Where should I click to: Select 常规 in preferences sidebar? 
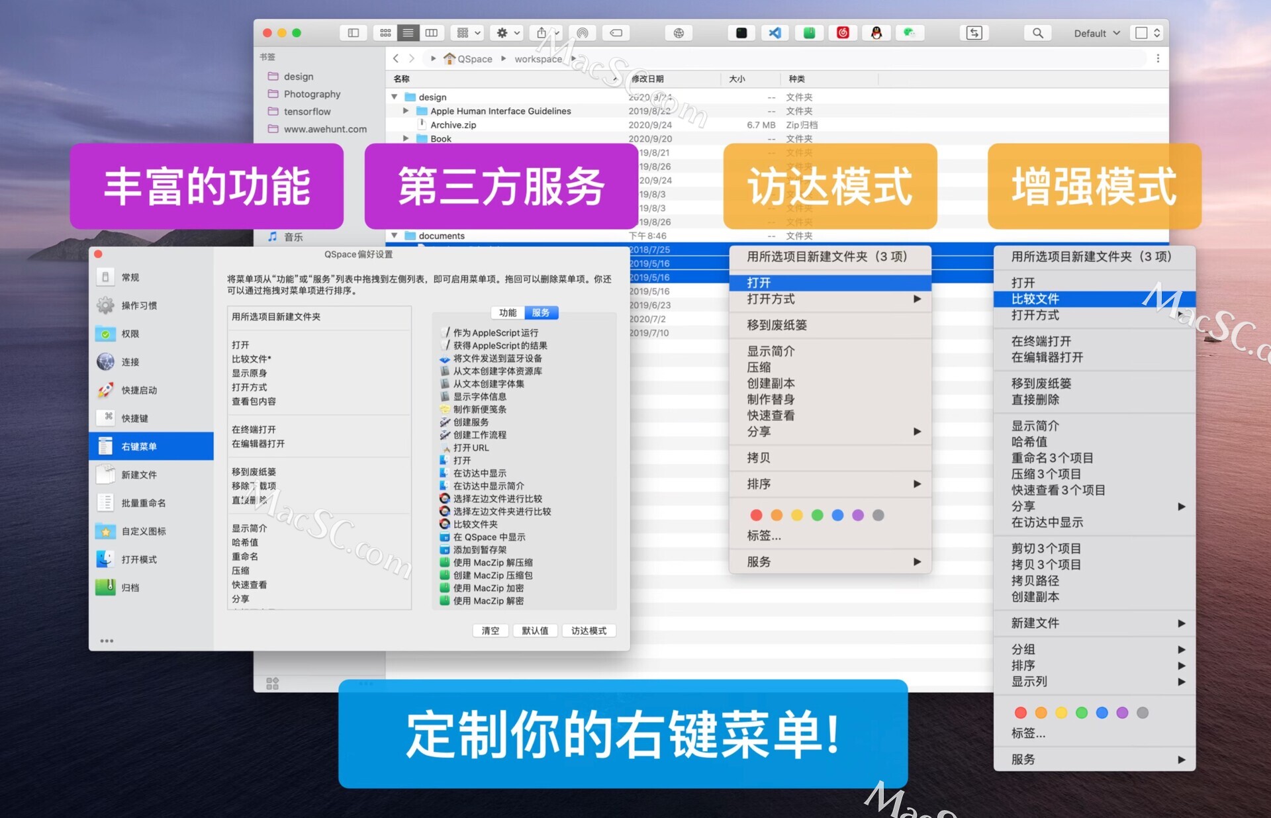(x=152, y=277)
